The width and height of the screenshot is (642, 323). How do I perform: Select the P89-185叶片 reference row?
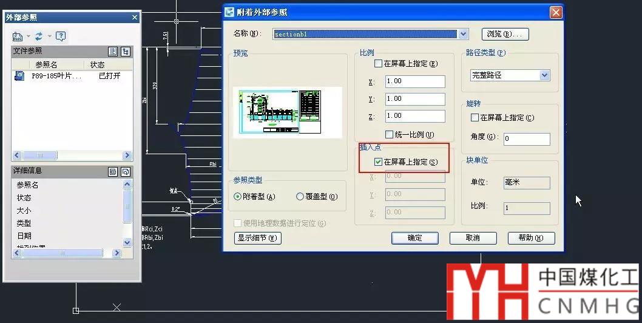point(72,76)
